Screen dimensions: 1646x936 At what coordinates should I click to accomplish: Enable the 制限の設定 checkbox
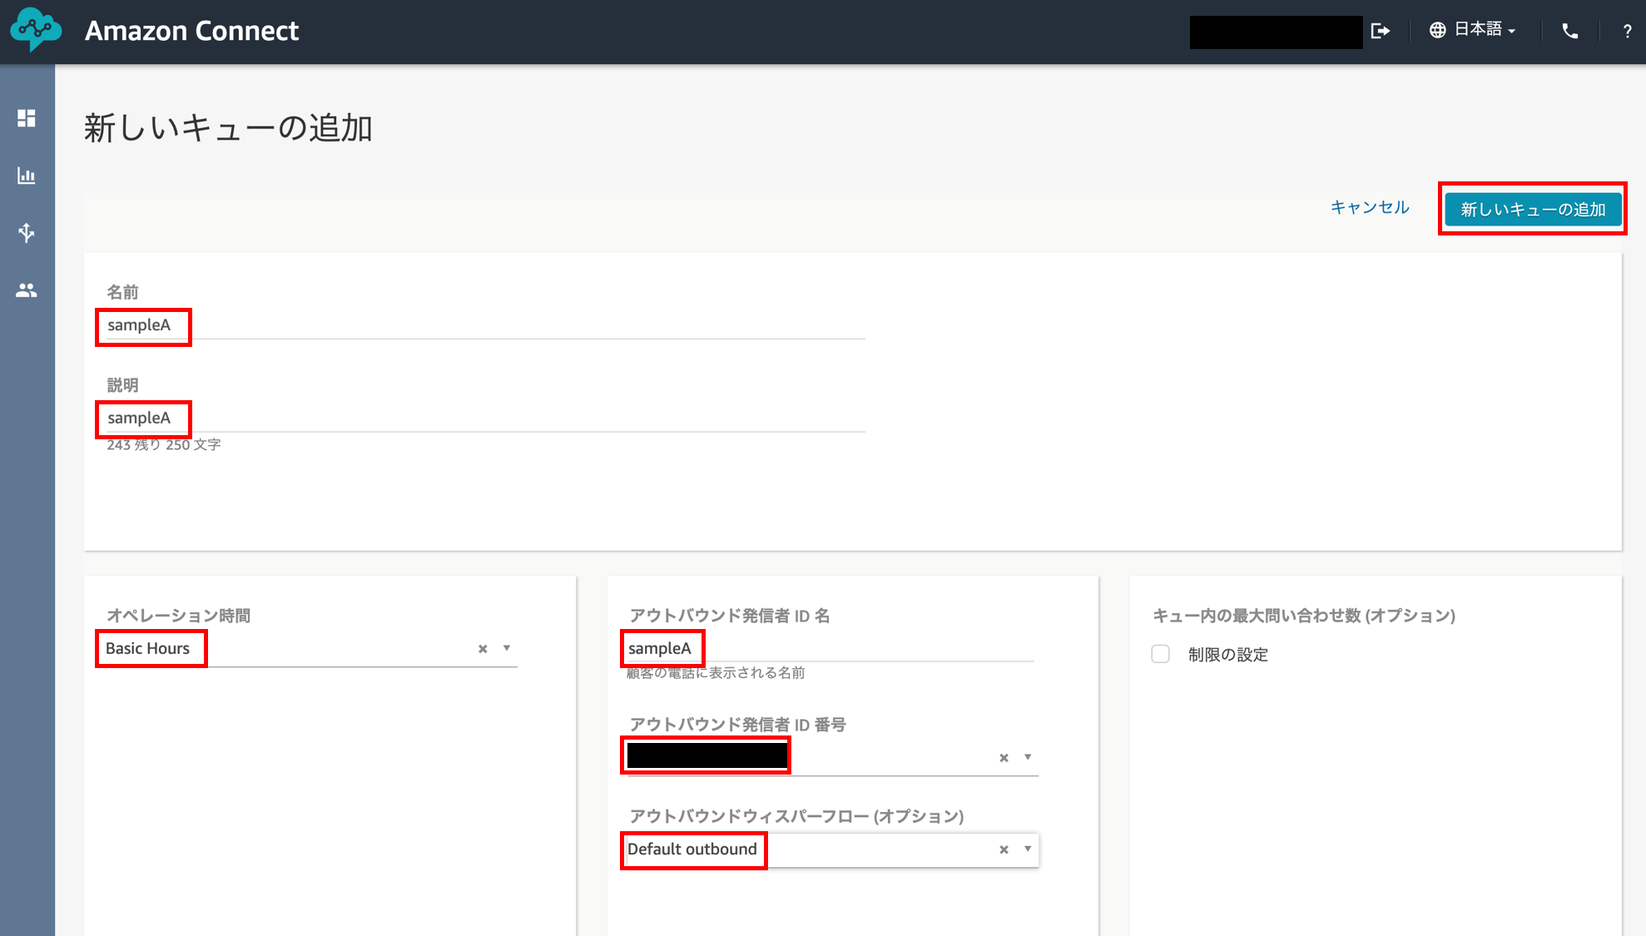1161,654
